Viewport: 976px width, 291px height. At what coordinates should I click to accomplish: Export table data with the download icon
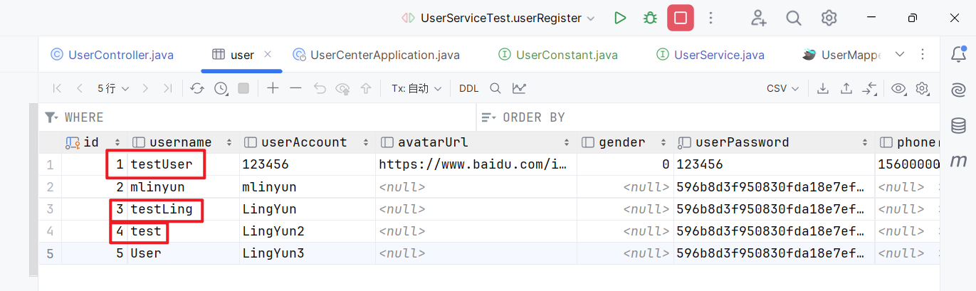823,88
